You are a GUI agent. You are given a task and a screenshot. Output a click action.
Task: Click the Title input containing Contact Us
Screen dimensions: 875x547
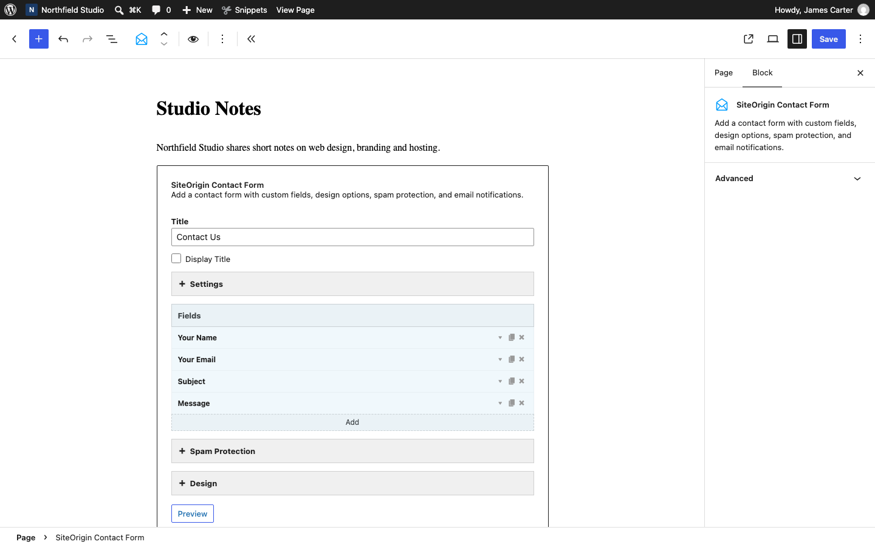tap(352, 237)
